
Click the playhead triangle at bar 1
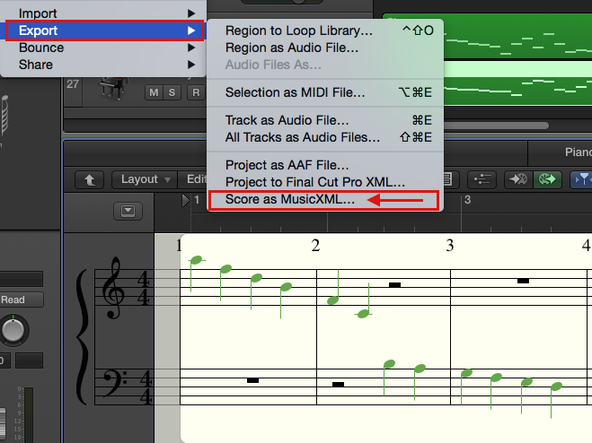pos(185,201)
